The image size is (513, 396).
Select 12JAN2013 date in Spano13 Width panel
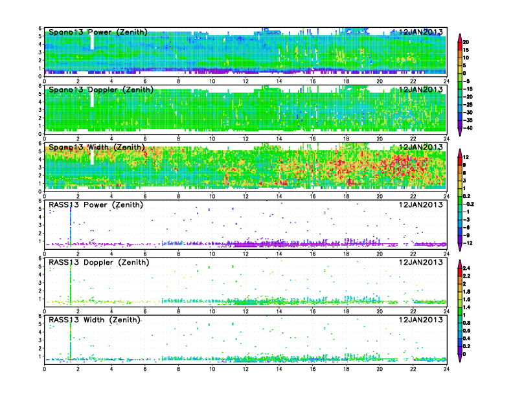point(421,147)
